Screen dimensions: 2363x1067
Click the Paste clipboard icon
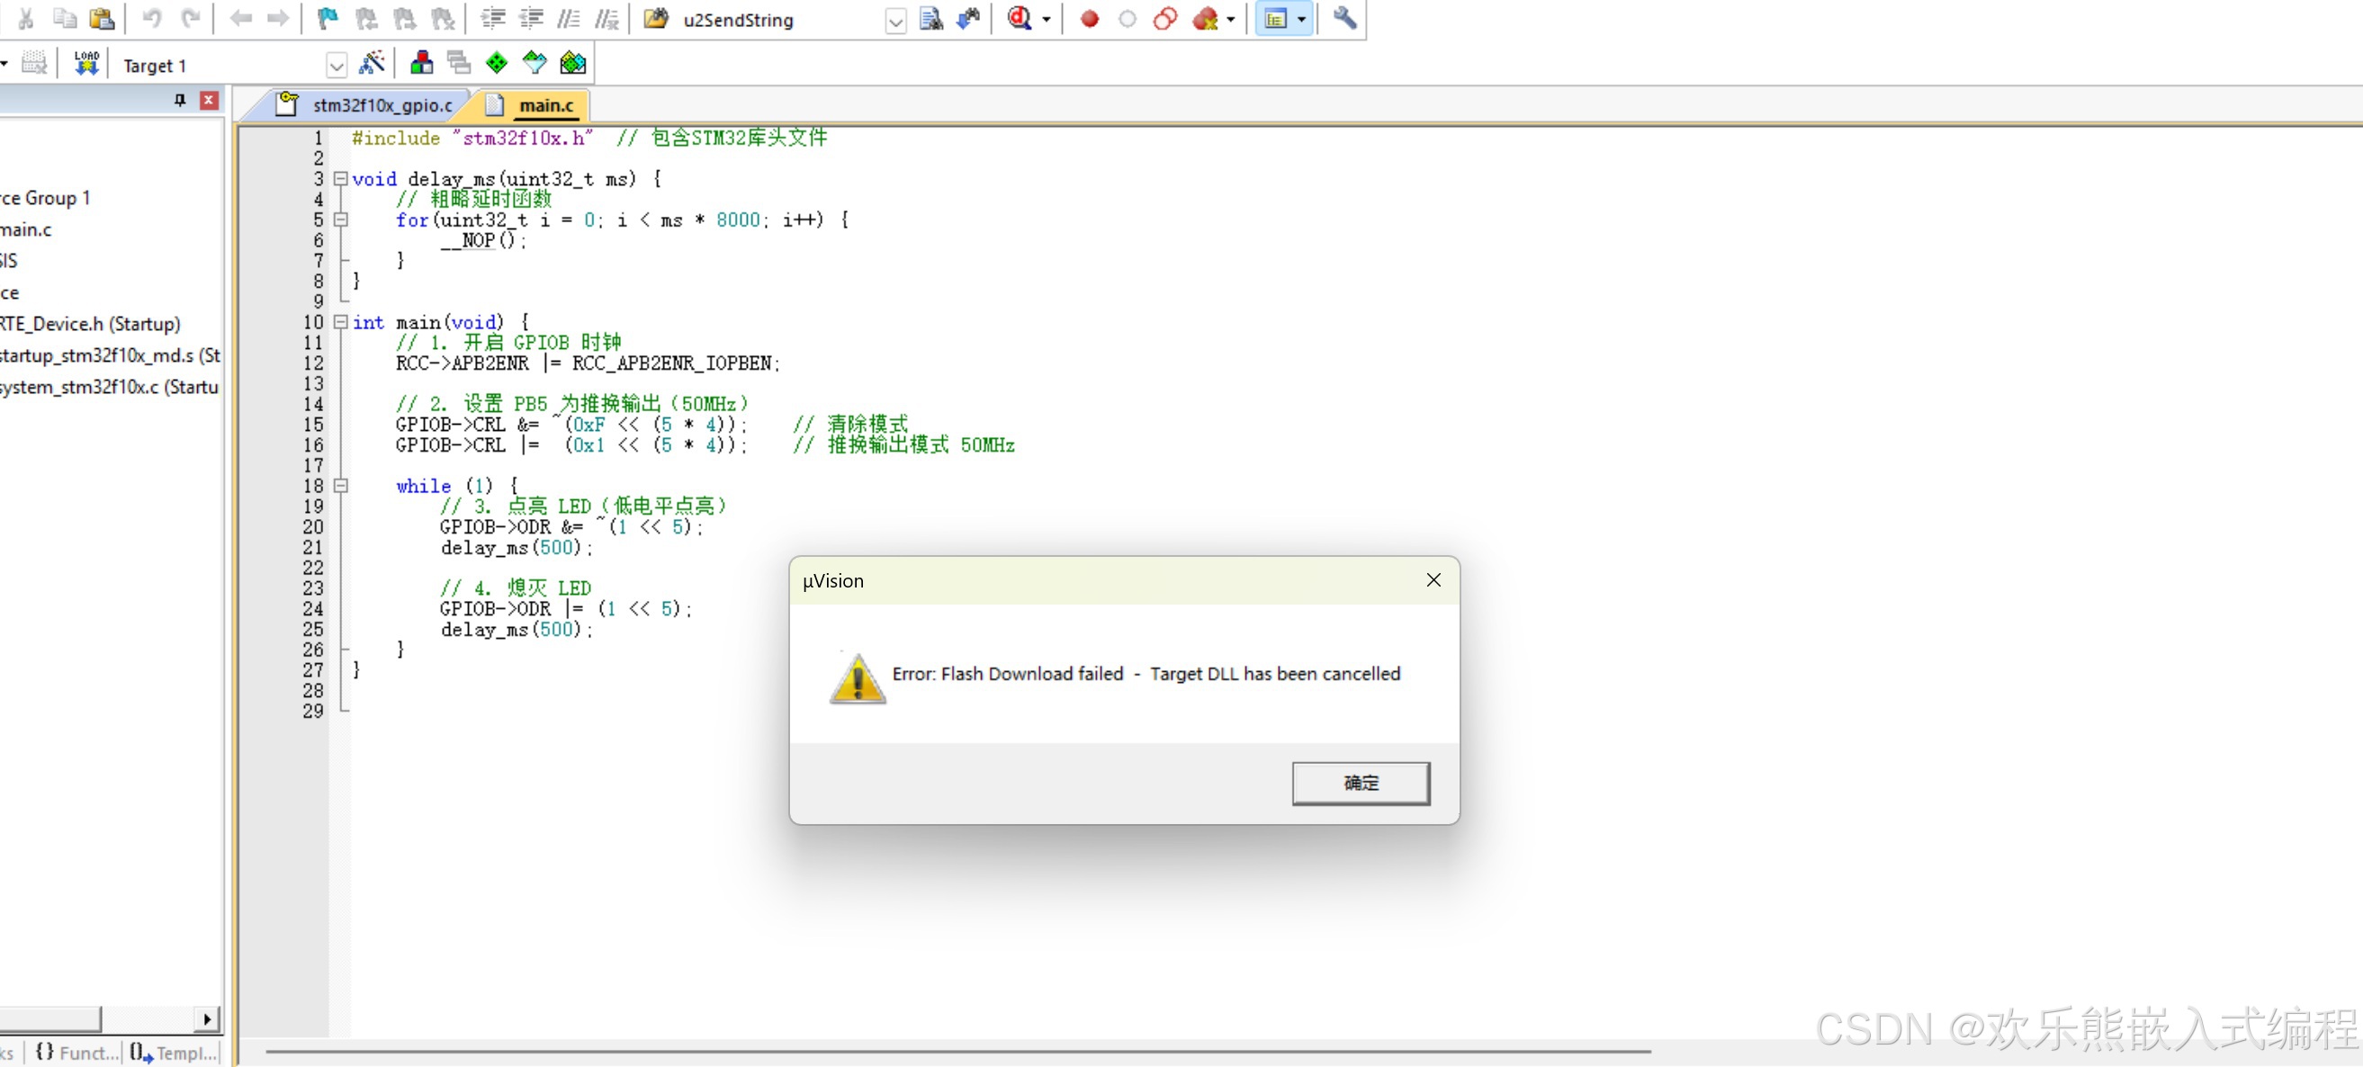[x=102, y=18]
